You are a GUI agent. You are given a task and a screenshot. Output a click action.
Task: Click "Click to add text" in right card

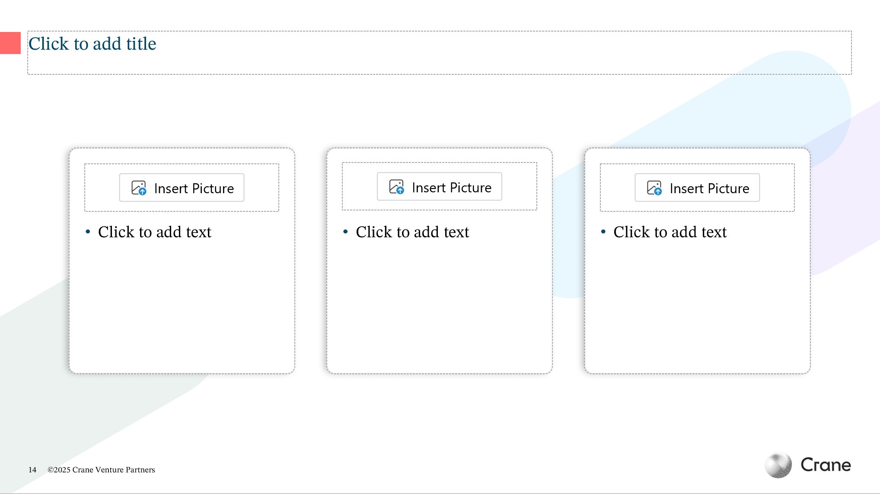click(670, 232)
